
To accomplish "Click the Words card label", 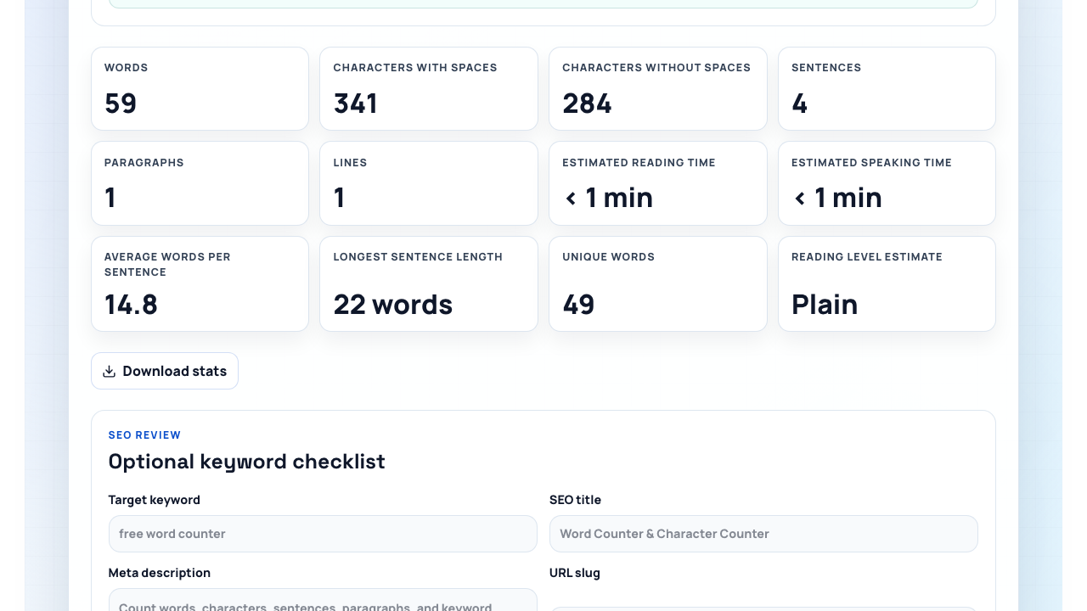I will tap(127, 68).
